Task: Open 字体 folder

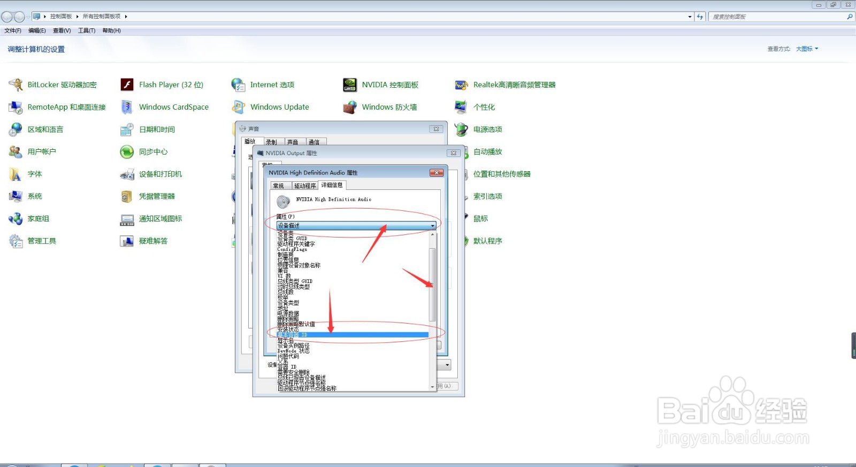Action: pos(25,174)
